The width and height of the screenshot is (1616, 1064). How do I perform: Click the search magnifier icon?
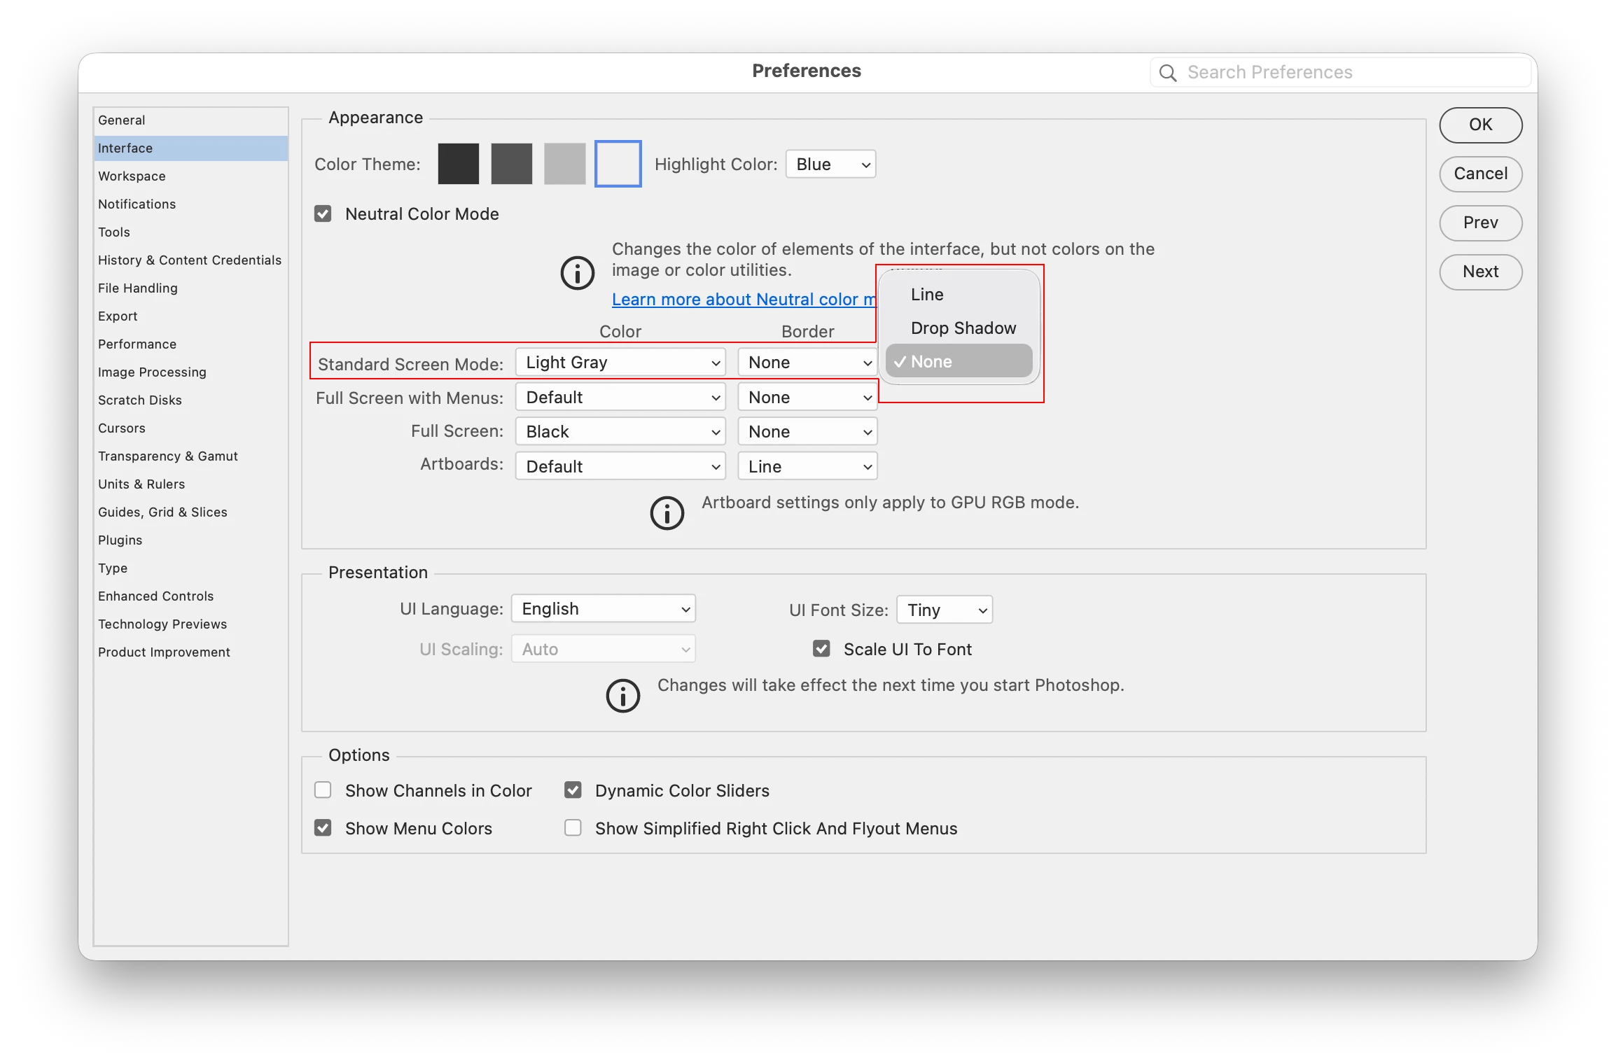click(x=1167, y=73)
